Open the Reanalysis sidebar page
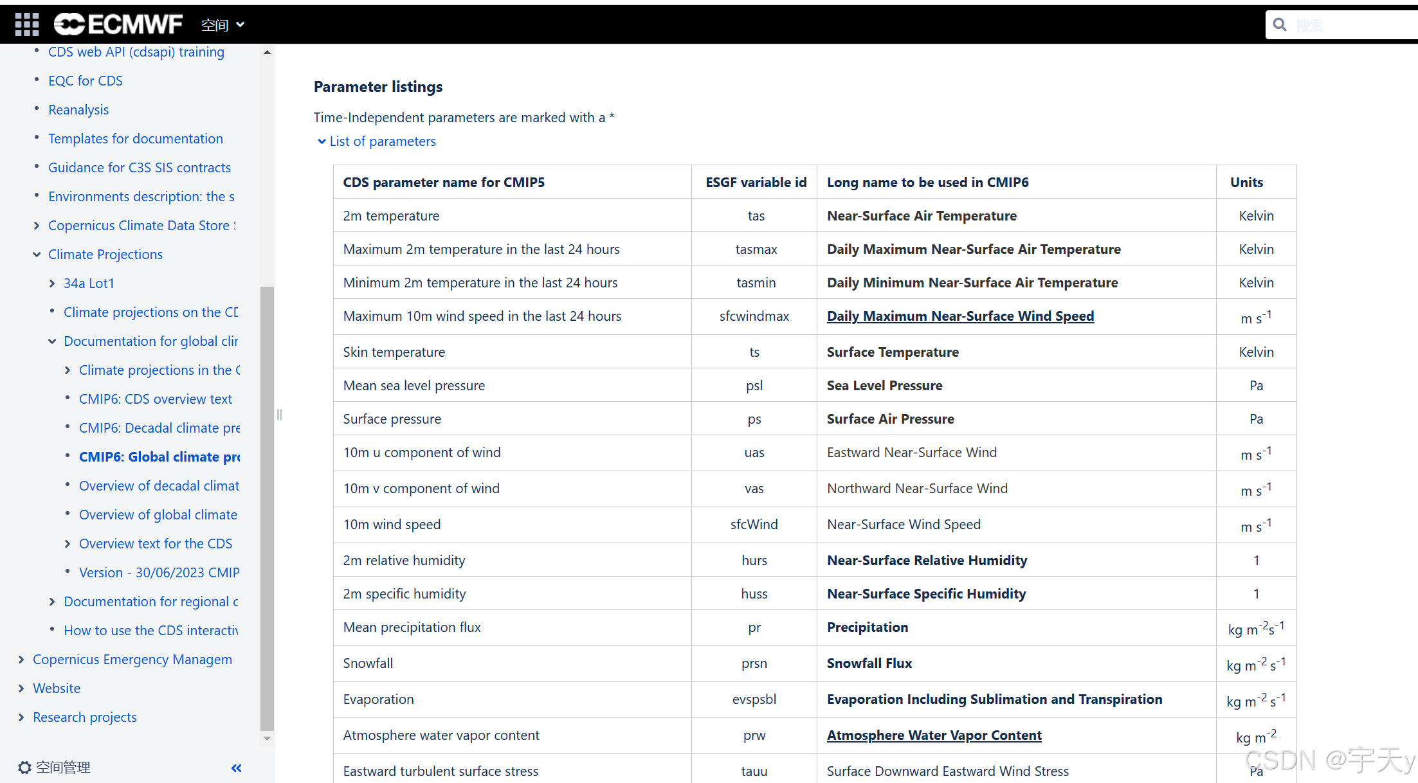 [x=78, y=110]
